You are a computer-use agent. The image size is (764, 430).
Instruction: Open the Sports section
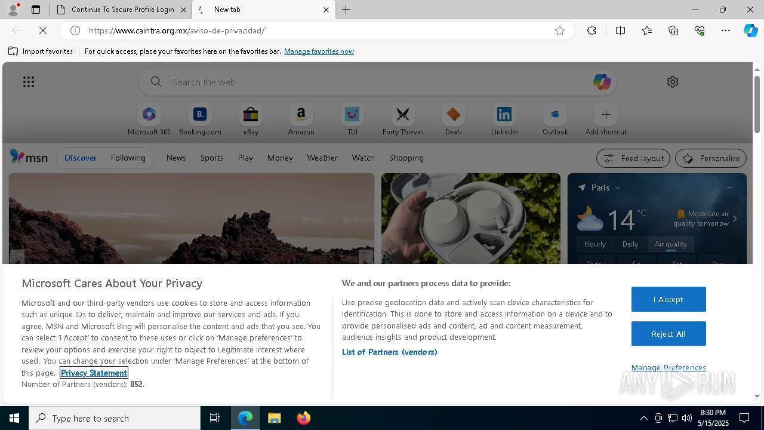(212, 158)
